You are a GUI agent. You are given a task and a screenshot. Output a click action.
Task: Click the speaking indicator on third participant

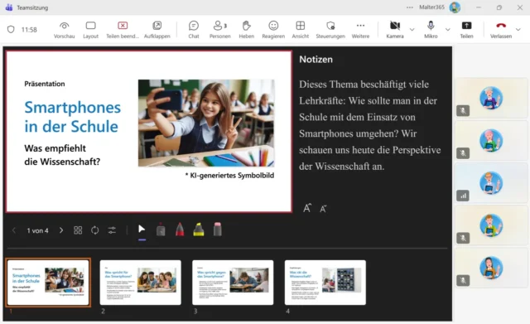463,196
